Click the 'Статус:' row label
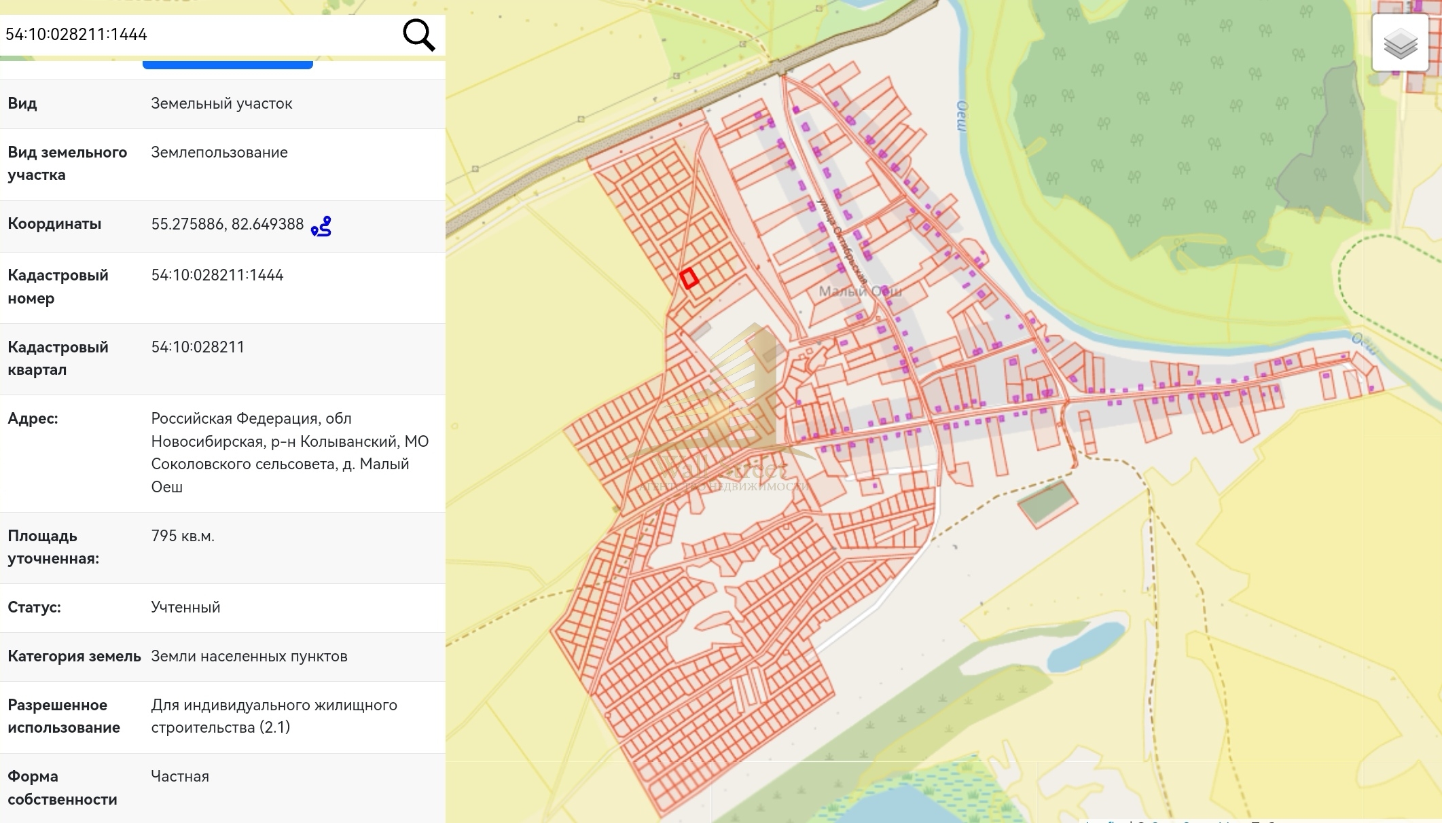This screenshot has height=823, width=1442. pyautogui.click(x=34, y=607)
